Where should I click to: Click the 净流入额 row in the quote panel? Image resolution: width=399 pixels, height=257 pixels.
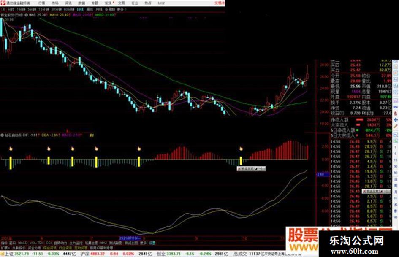tap(361, 120)
